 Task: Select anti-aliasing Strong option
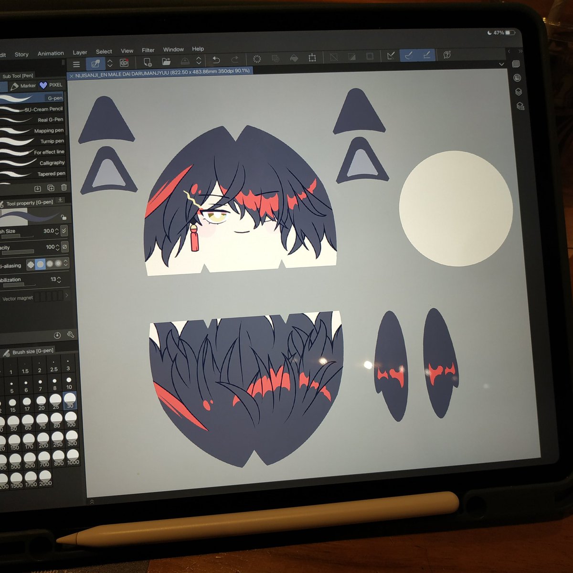58,263
